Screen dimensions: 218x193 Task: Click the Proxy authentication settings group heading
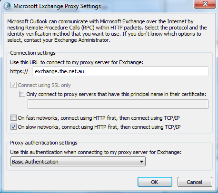coord(44,143)
